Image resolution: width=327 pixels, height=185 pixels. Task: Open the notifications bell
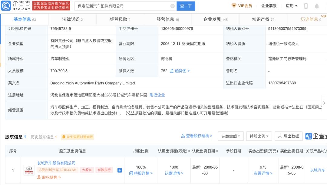(317, 6)
